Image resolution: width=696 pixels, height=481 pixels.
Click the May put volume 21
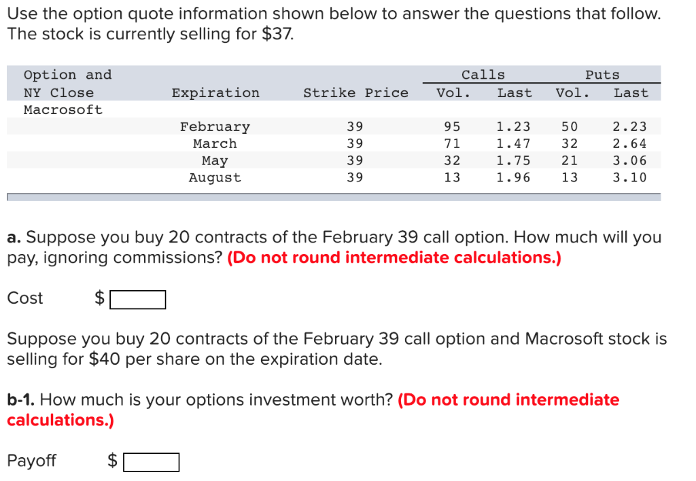pos(570,160)
